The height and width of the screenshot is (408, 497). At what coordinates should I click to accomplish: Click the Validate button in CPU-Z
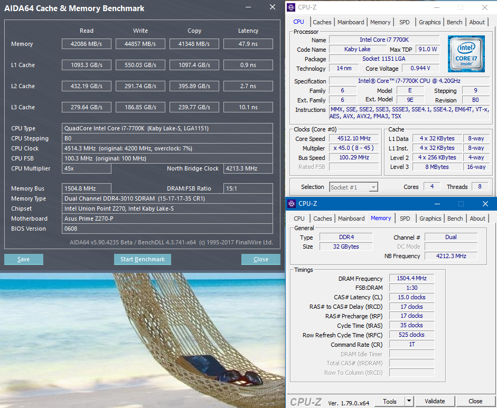click(x=435, y=401)
